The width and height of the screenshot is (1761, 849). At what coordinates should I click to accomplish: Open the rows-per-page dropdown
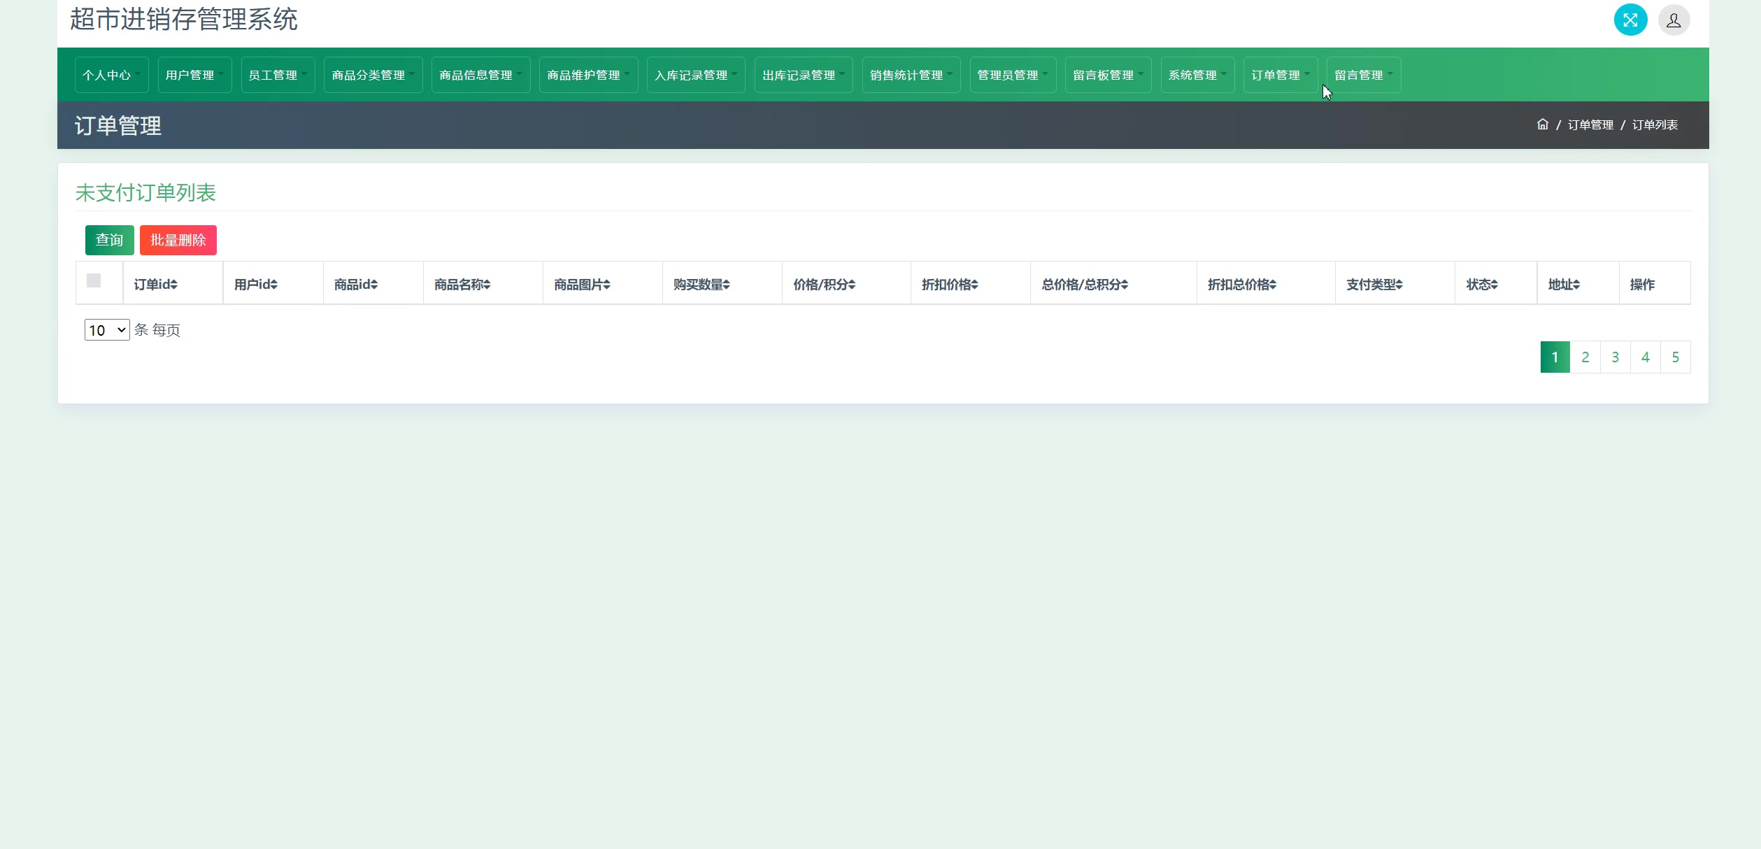pyautogui.click(x=107, y=330)
